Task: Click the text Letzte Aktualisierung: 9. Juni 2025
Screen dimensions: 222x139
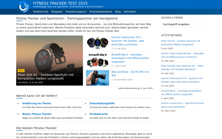Action: [135, 88]
